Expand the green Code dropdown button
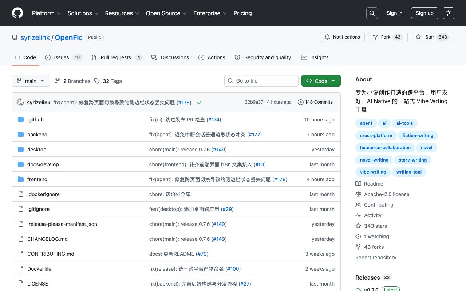 pos(321,81)
